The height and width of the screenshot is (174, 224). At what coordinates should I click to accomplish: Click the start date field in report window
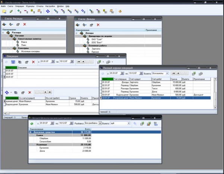[43, 123]
